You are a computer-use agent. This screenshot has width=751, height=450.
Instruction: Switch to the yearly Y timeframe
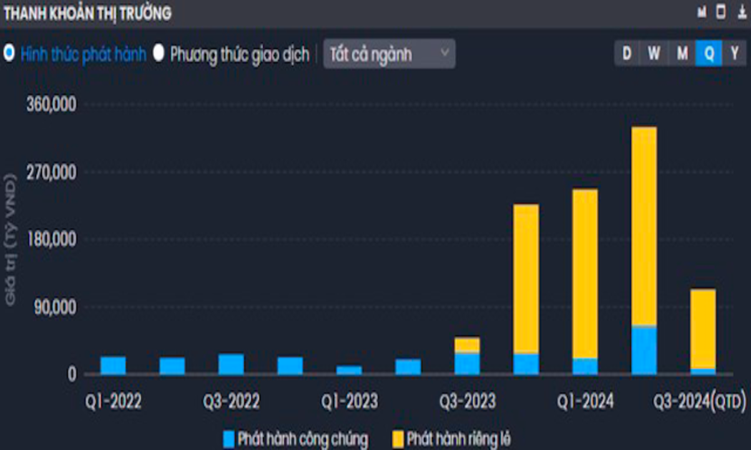click(x=734, y=54)
